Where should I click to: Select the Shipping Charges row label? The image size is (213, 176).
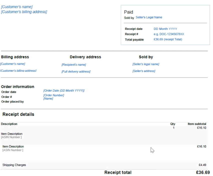[x=14, y=165]
